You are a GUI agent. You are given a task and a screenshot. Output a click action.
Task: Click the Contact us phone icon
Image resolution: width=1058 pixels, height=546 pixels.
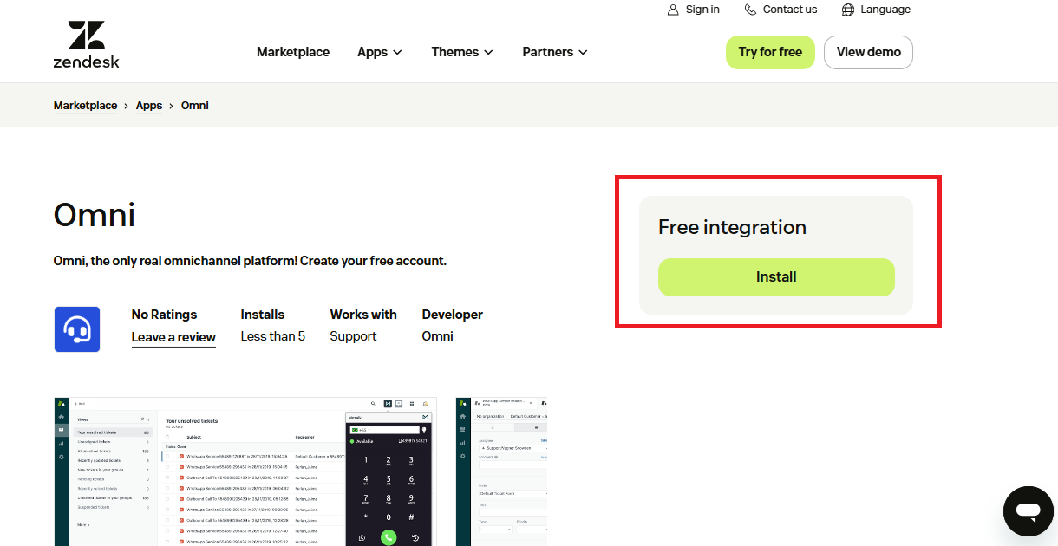tap(750, 10)
